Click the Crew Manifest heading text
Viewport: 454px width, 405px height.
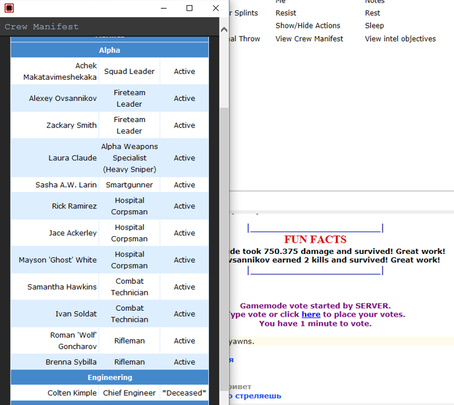tap(42, 27)
